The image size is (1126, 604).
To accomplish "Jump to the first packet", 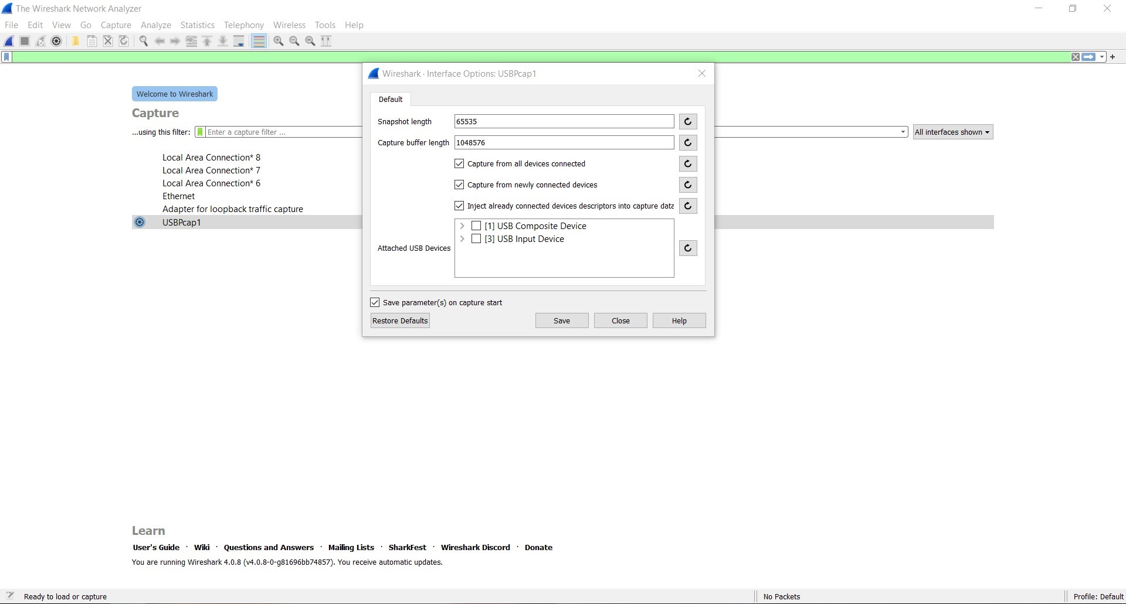I will pos(207,41).
